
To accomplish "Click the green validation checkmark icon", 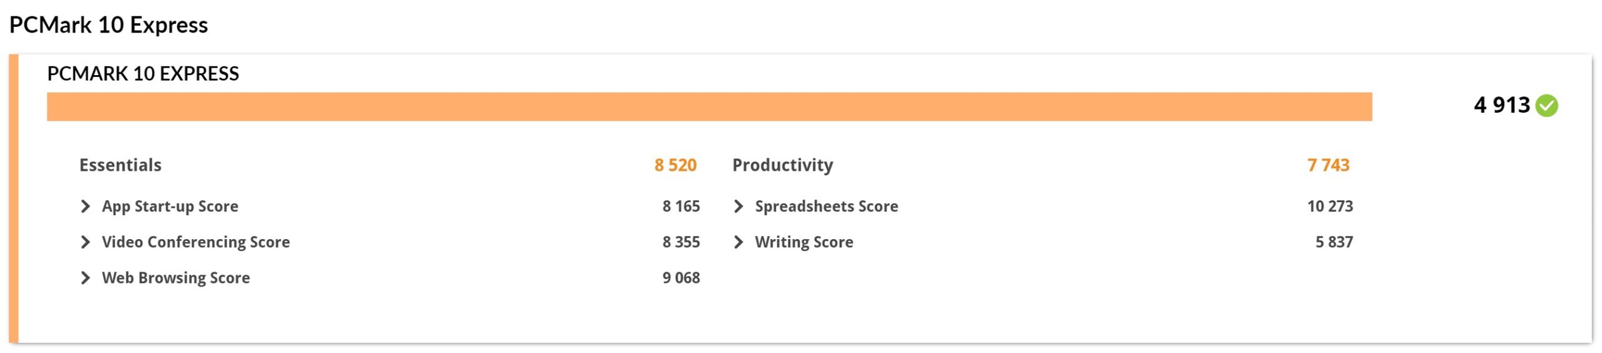I will (x=1547, y=105).
